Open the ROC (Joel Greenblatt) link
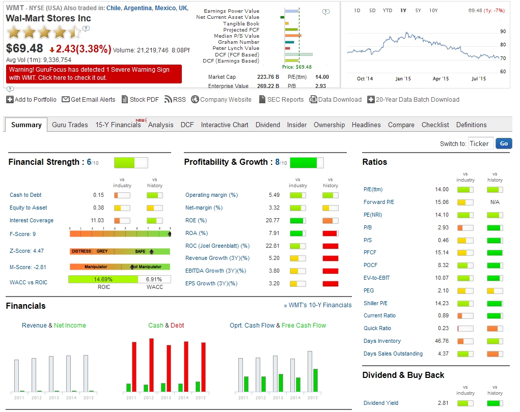This screenshot has height=412, width=520. click(217, 246)
